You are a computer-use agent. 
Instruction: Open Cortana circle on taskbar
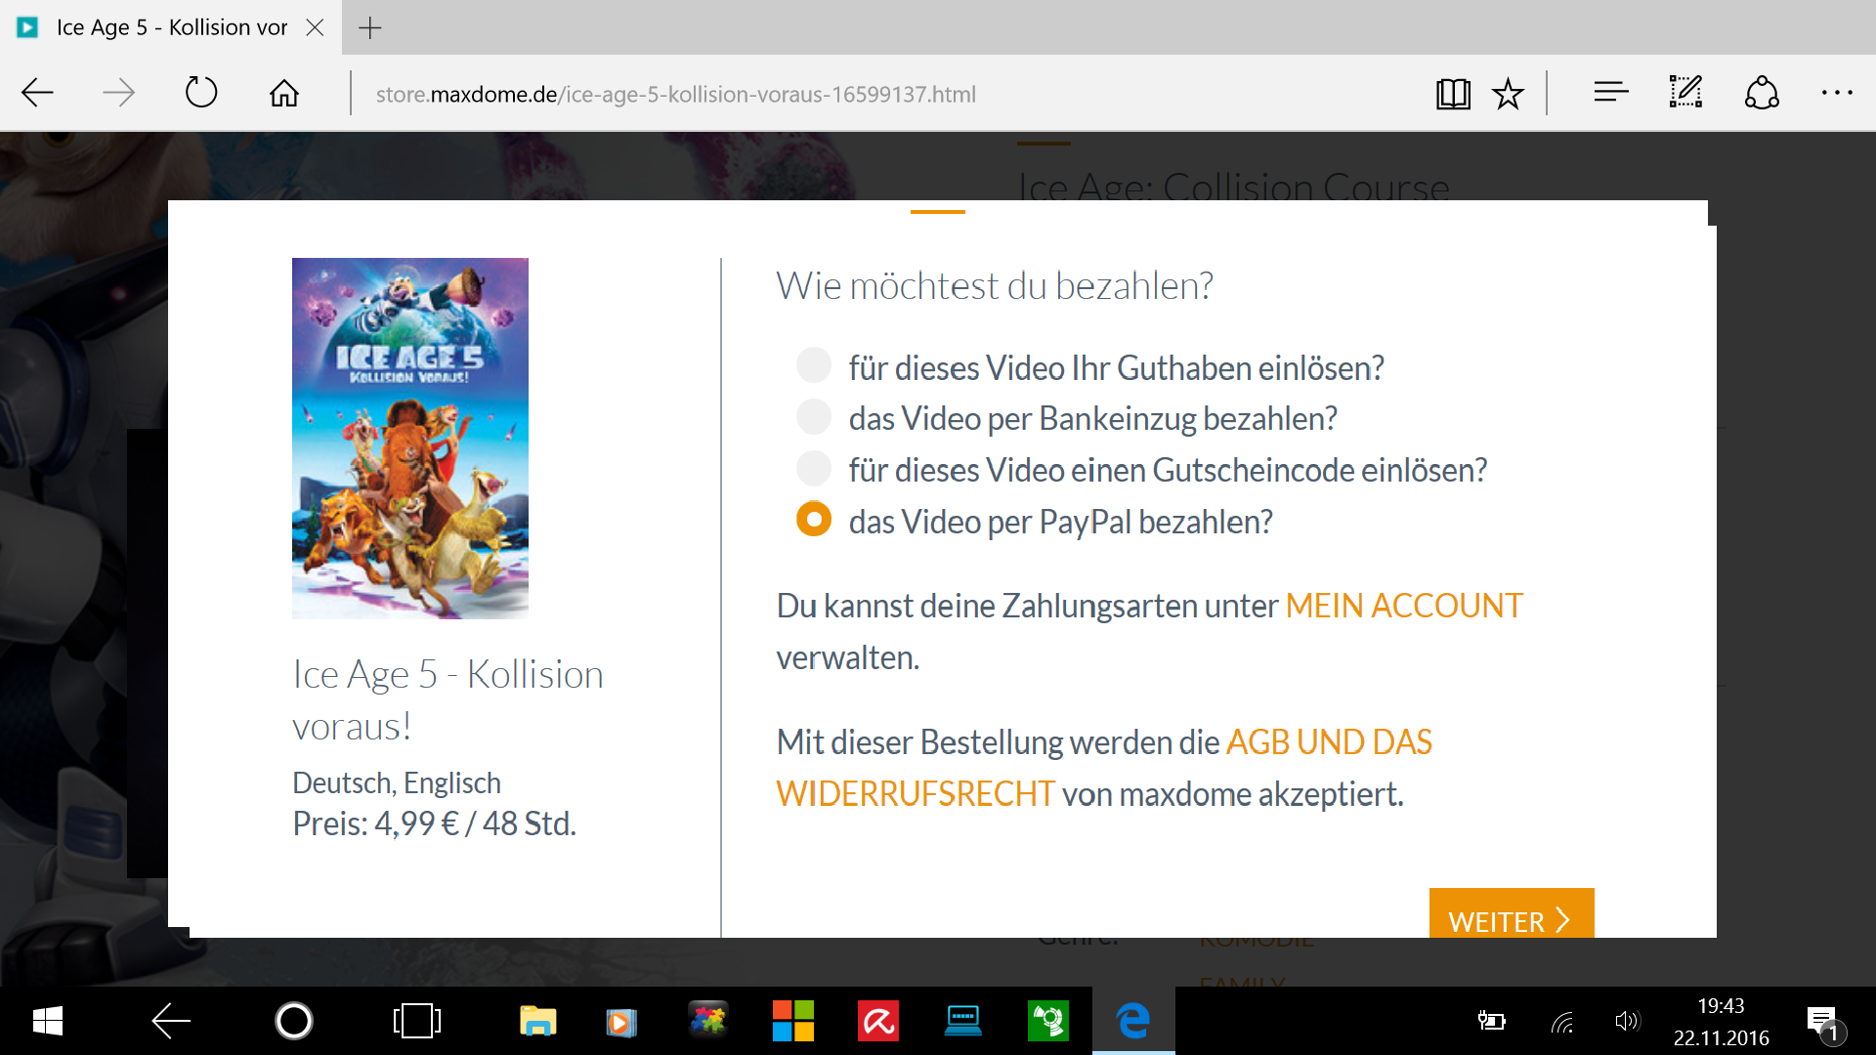294,1022
